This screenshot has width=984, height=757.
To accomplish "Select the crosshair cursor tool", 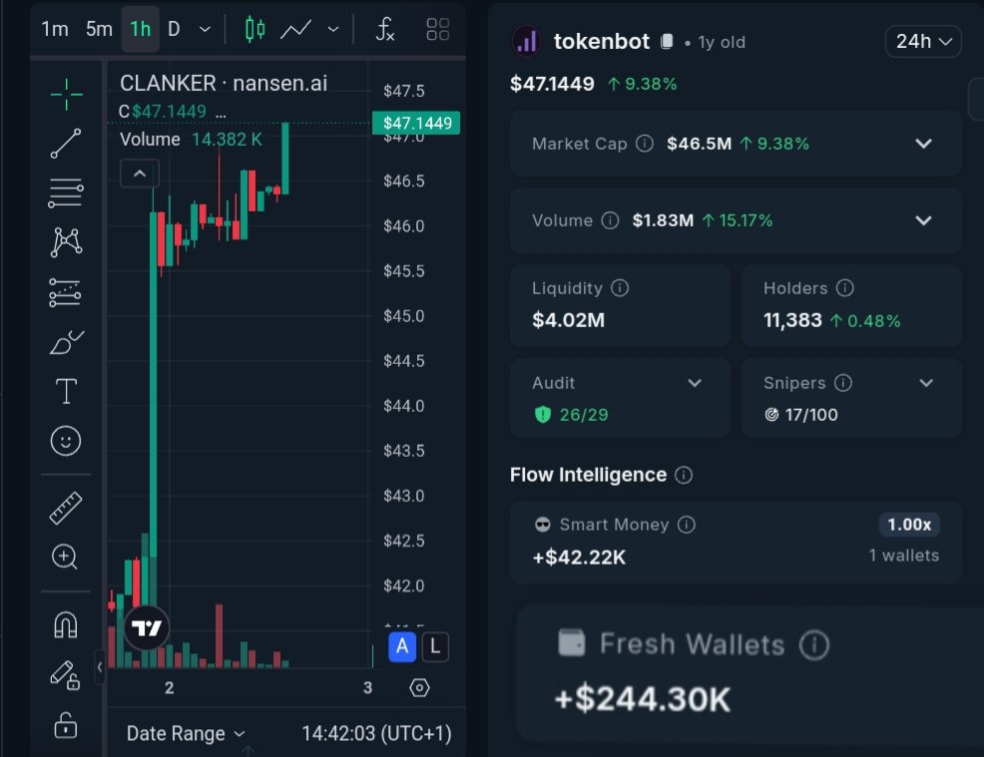I will [66, 95].
